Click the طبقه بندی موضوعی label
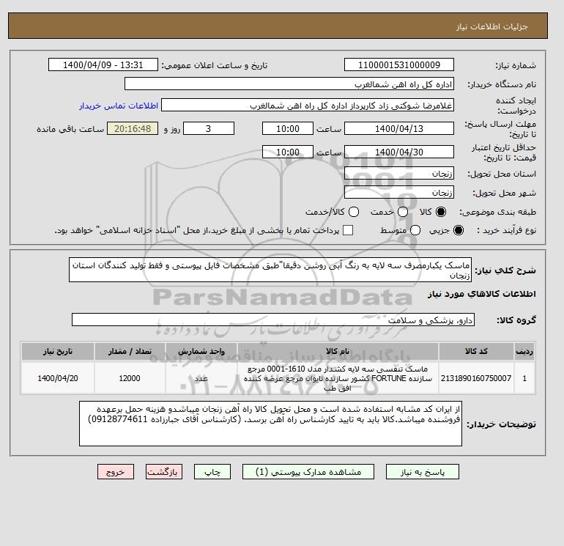 pyautogui.click(x=497, y=213)
